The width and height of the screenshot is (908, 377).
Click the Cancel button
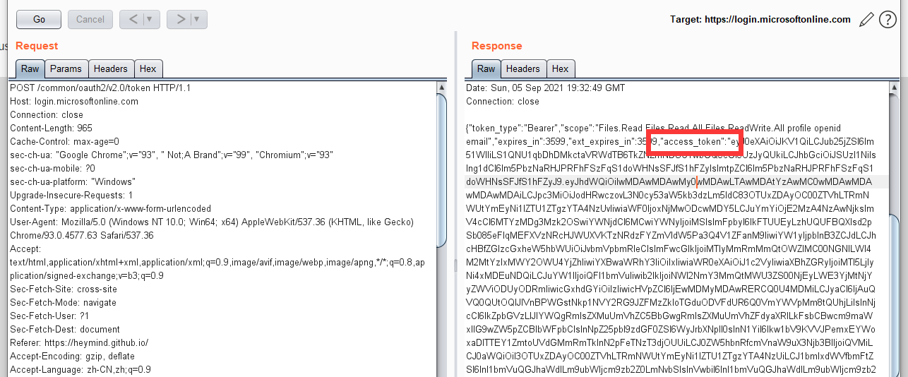pyautogui.click(x=90, y=19)
